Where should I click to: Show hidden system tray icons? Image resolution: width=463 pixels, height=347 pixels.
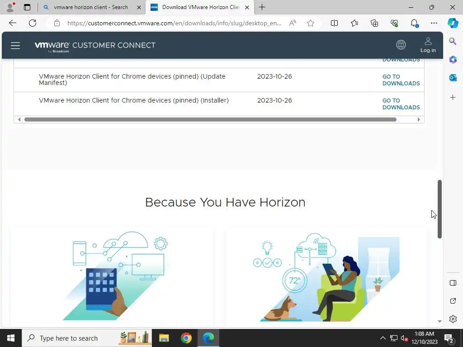383,338
